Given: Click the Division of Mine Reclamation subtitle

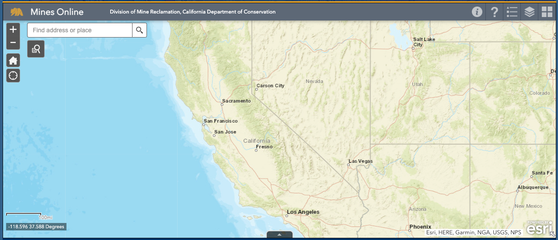Looking at the screenshot, I should pyautogui.click(x=193, y=12).
